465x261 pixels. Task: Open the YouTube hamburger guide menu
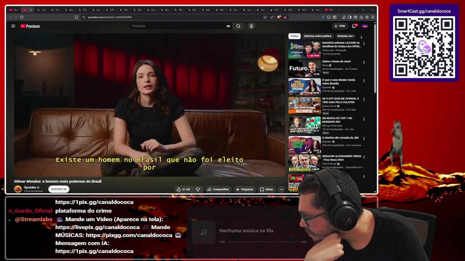point(13,26)
